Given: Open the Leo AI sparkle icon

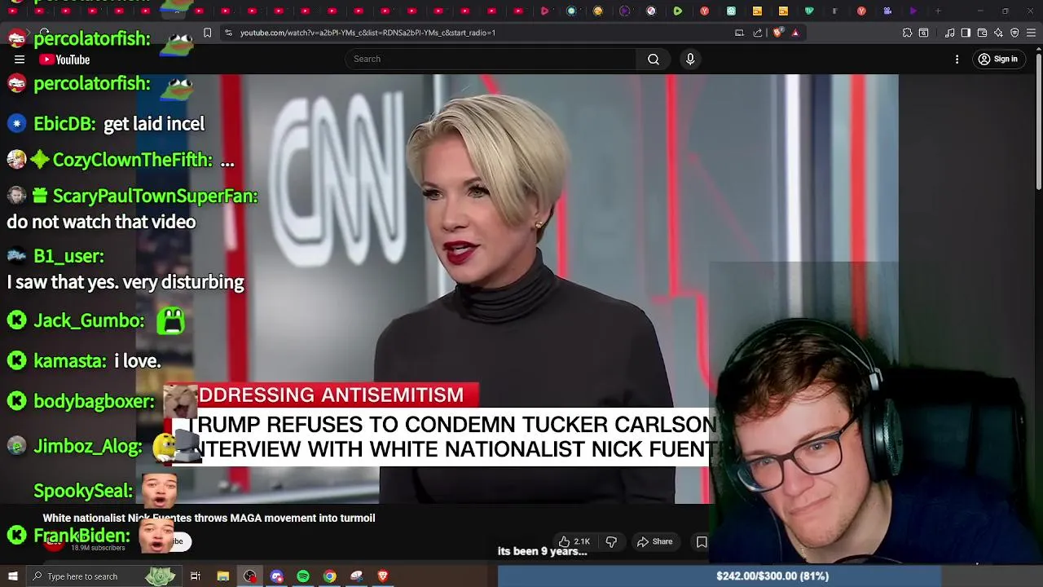Looking at the screenshot, I should [x=998, y=33].
